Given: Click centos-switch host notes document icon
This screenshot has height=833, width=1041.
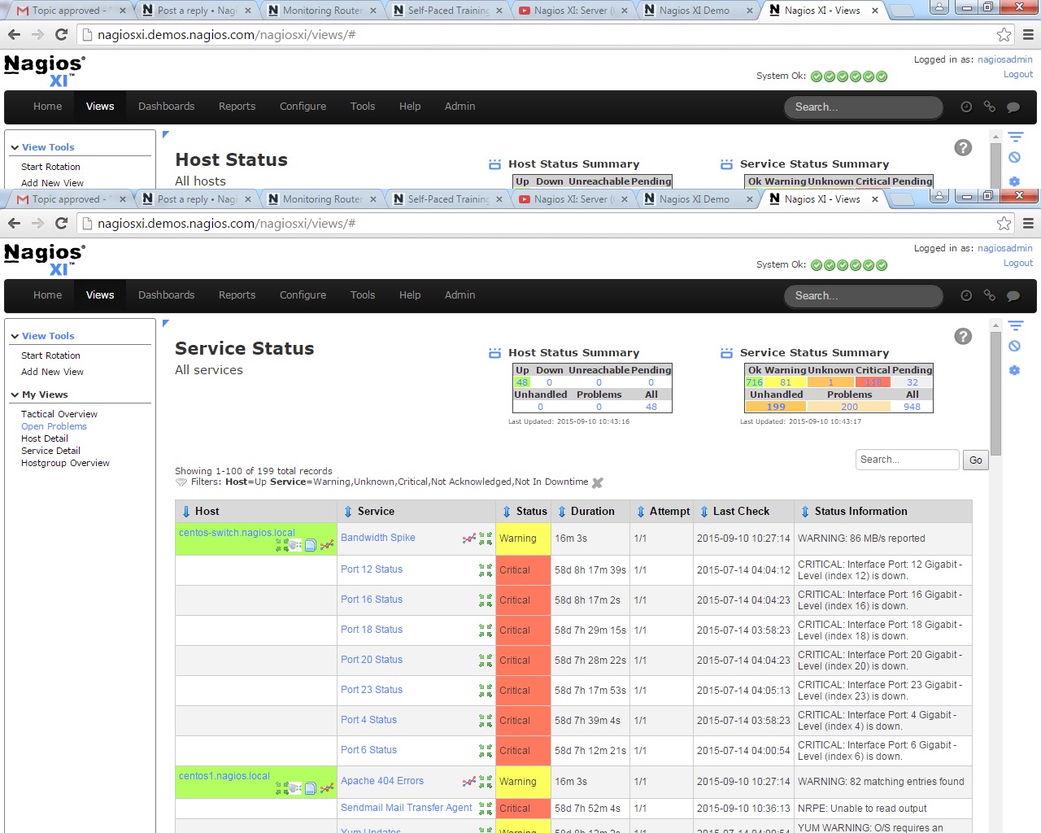Looking at the screenshot, I should click(311, 545).
